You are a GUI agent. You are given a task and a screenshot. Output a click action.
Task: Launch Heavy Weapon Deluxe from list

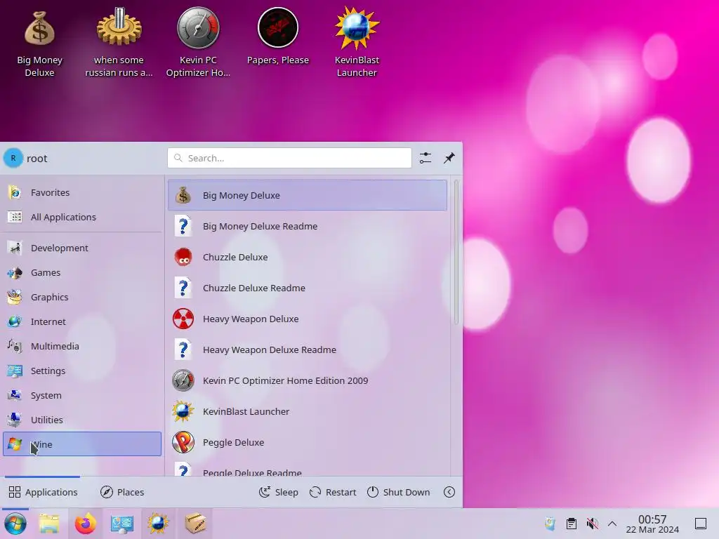(x=308, y=319)
